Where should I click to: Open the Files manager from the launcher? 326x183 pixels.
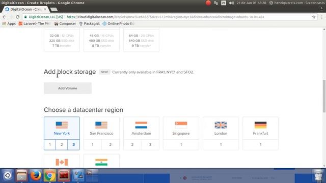point(21,175)
